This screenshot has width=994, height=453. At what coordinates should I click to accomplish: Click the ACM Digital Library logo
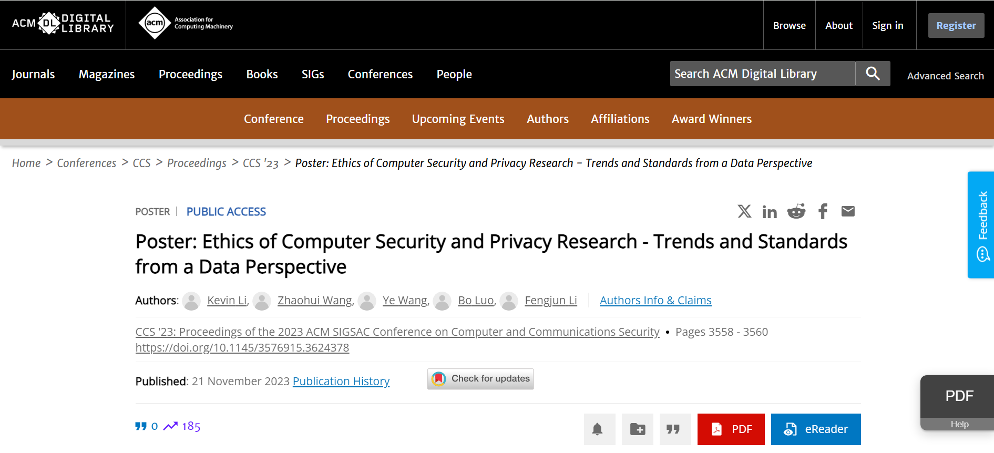coord(62,24)
